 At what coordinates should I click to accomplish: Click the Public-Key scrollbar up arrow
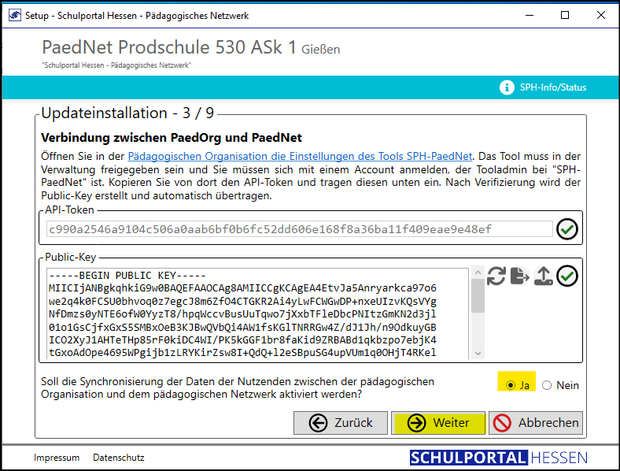478,273
